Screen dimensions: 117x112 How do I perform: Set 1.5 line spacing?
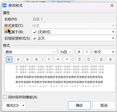coord(58,59)
